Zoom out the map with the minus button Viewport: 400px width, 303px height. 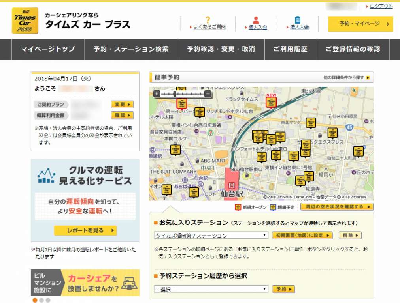click(208, 94)
